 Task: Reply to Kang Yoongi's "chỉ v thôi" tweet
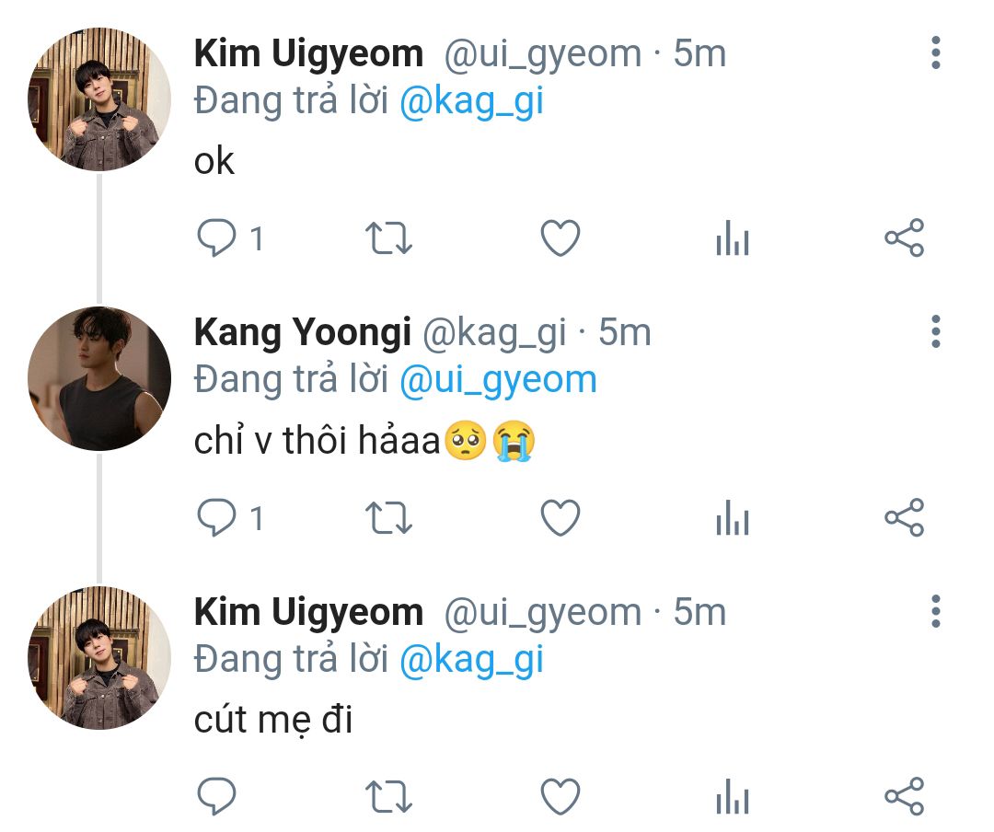click(x=217, y=519)
